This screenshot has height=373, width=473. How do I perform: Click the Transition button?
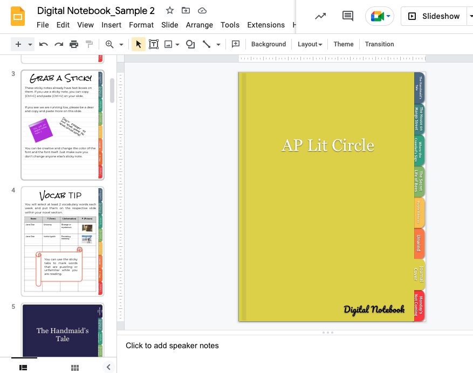tap(379, 44)
